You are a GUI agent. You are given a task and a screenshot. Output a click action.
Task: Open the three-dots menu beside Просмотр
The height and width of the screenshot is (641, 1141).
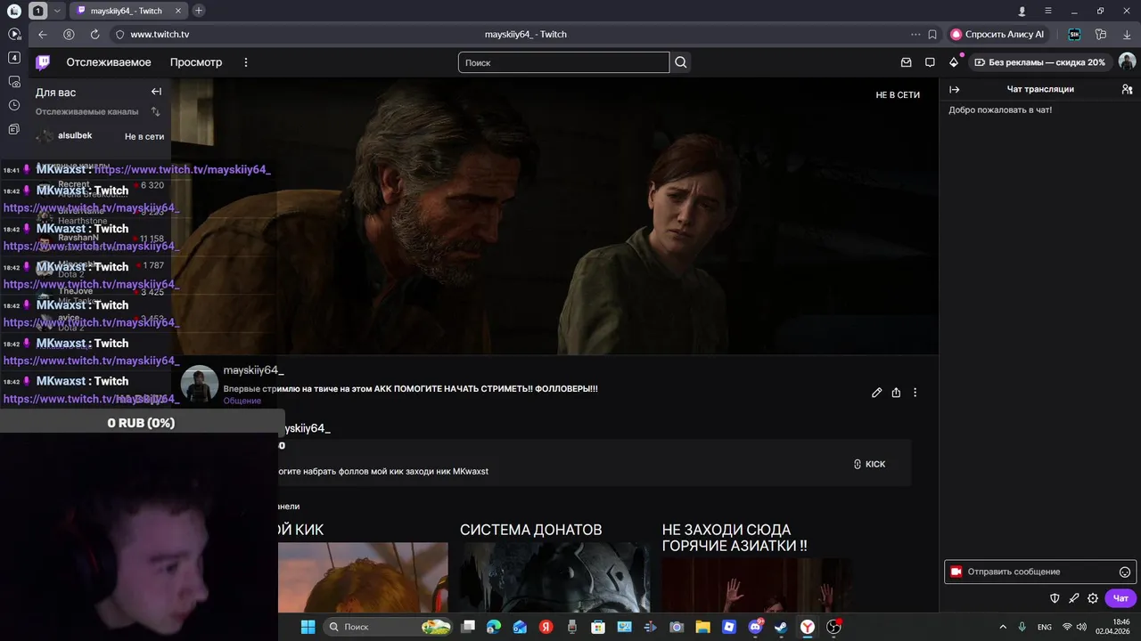point(246,62)
